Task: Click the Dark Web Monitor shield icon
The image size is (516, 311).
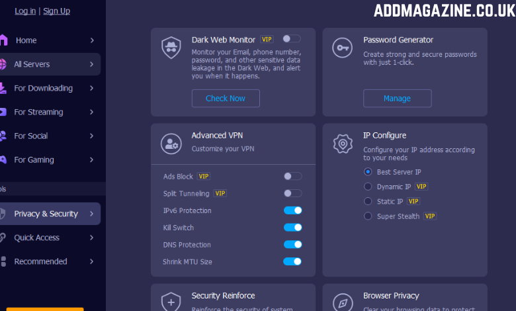Action: pyautogui.click(x=171, y=48)
